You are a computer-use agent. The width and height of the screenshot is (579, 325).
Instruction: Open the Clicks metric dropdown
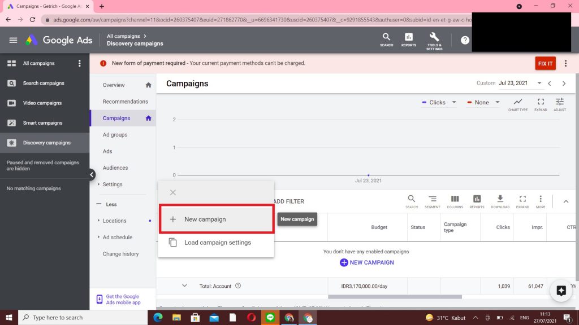[x=441, y=103]
